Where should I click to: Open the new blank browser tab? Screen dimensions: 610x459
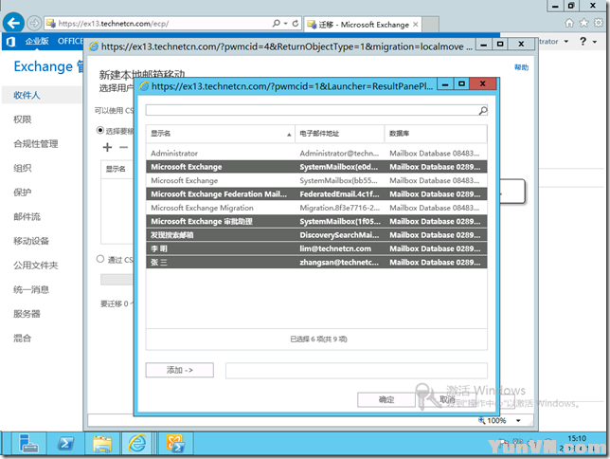click(x=431, y=25)
